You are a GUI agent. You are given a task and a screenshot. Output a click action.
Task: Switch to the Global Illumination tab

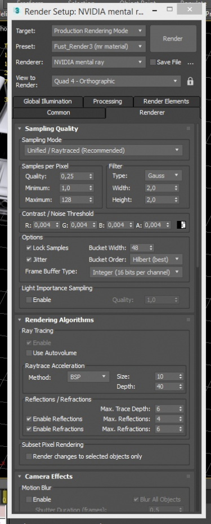(47, 101)
